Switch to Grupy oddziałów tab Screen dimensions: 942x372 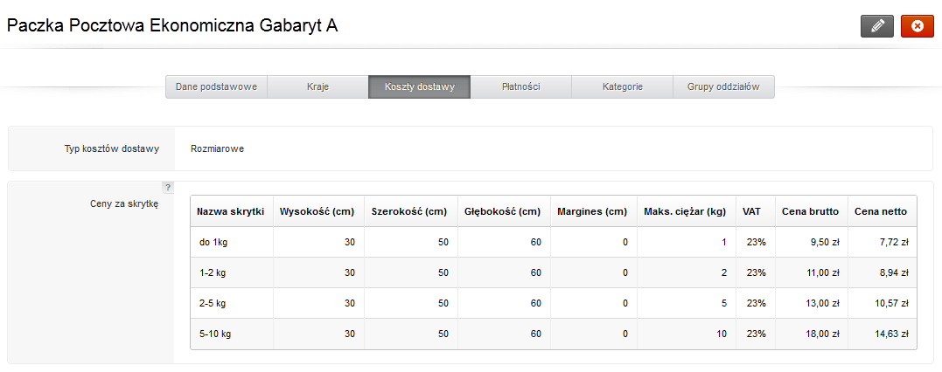(723, 87)
